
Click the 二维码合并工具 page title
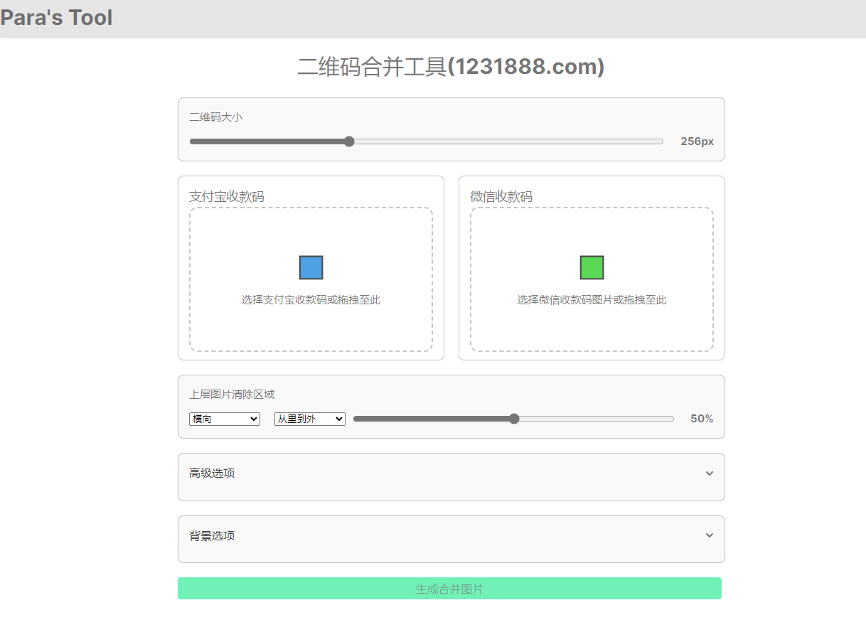(x=449, y=66)
